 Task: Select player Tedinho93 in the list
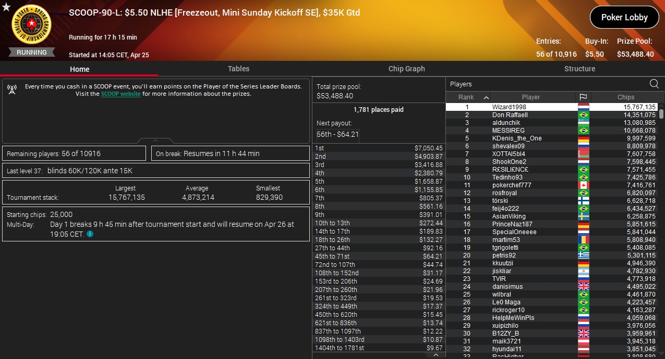click(552, 177)
